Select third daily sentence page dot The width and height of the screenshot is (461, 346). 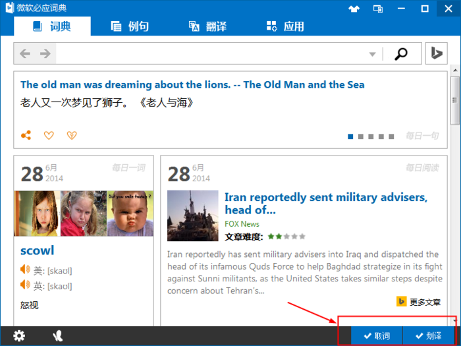(x=371, y=136)
